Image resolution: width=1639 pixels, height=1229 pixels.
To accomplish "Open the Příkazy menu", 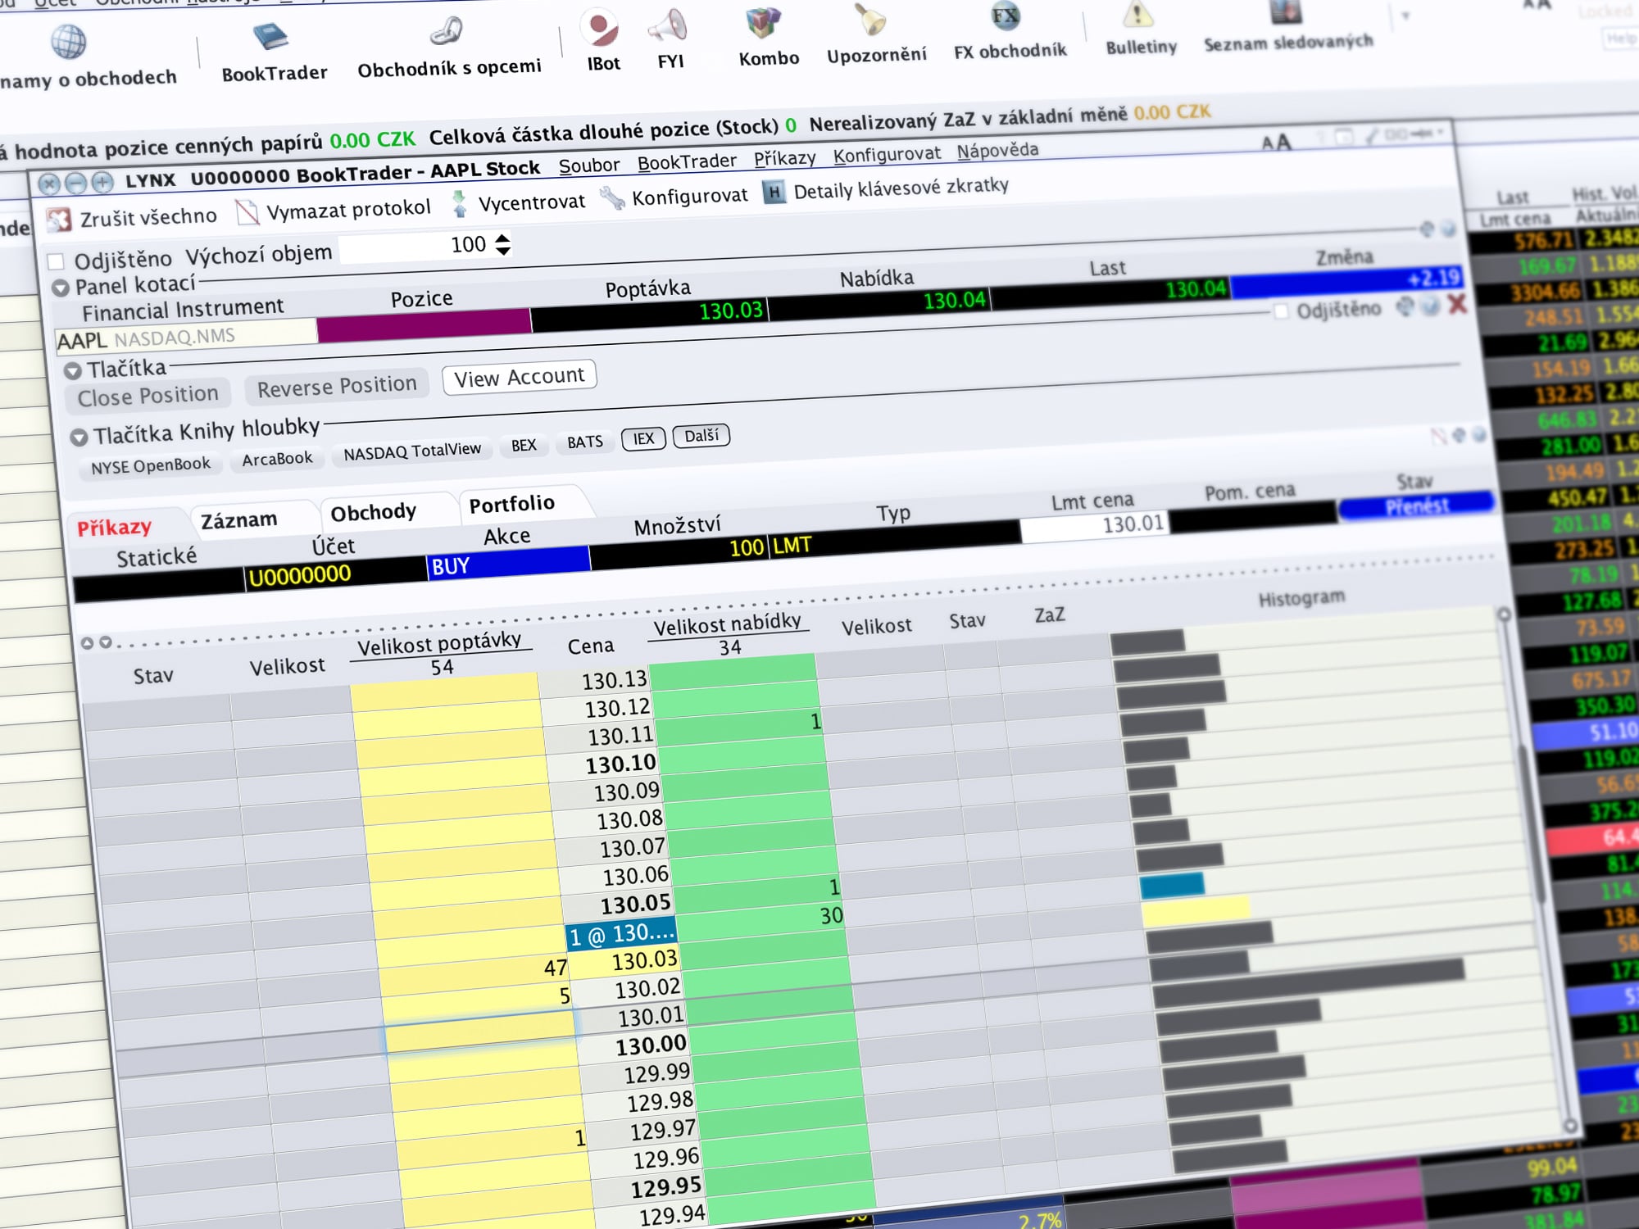I will tap(784, 157).
